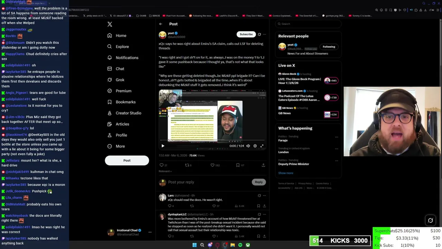This screenshot has height=249, width=442.
Task: Open the main post's three-dot menu
Action: (x=265, y=34)
